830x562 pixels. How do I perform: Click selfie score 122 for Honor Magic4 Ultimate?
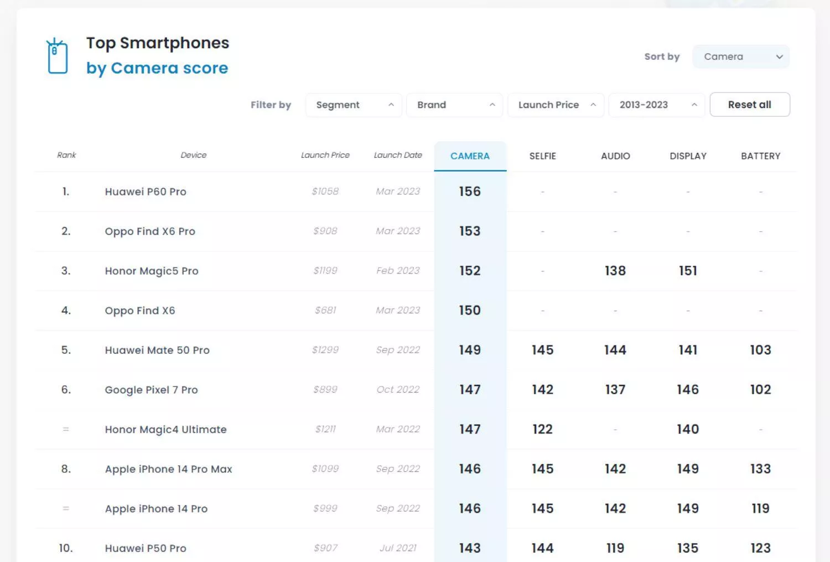[x=543, y=429]
